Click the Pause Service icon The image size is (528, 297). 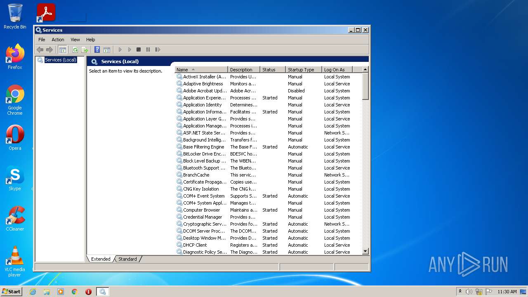point(148,49)
